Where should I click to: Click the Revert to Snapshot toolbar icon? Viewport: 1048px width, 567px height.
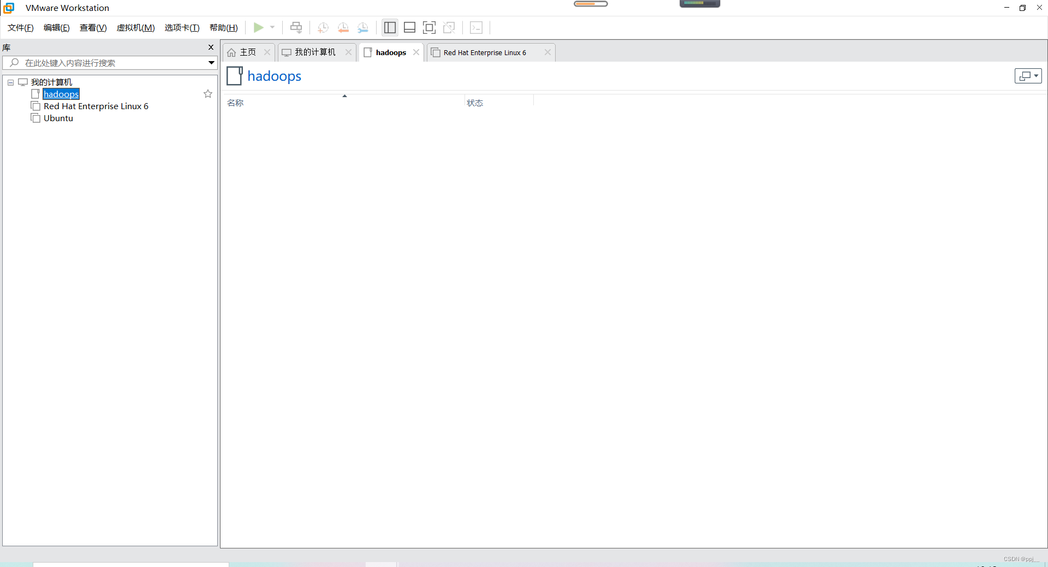(x=343, y=27)
